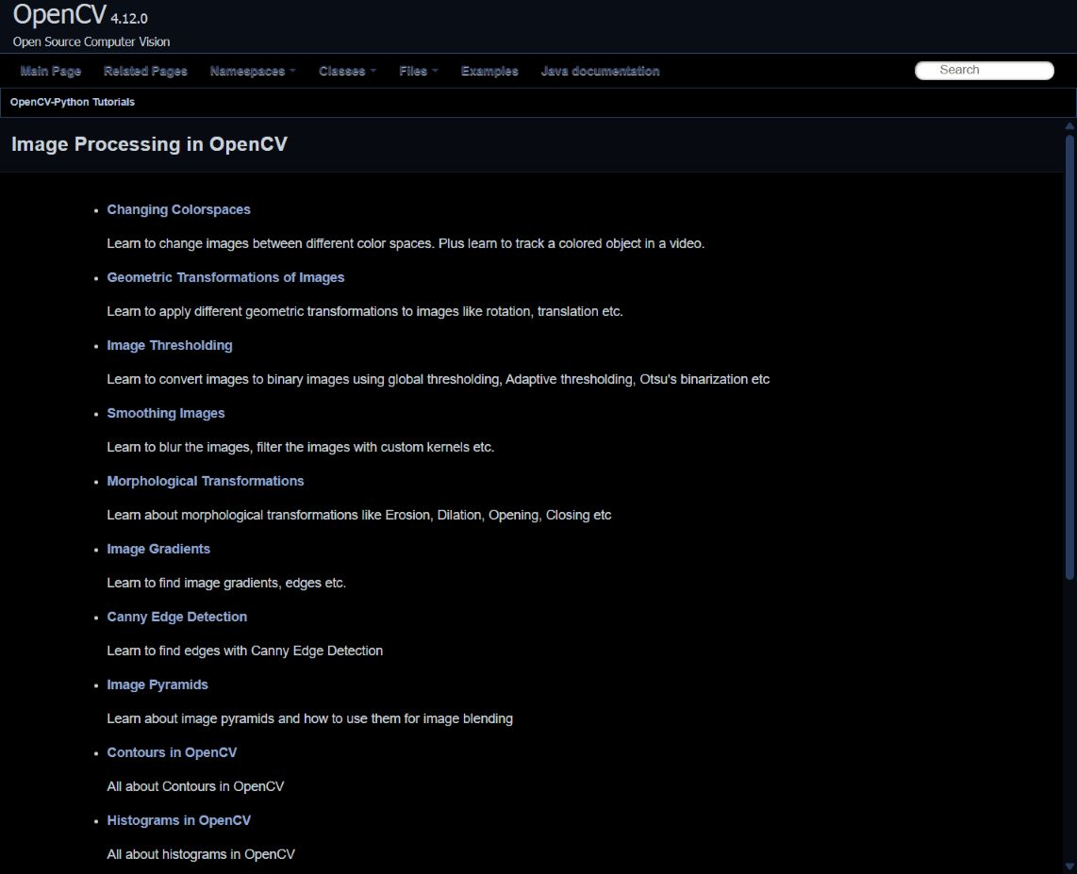Screen dimensions: 1077x874
Task: Click the 'All about Contours in OpenCV' description
Action: click(195, 787)
